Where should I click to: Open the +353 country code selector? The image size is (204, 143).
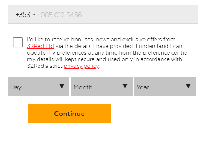[26, 14]
